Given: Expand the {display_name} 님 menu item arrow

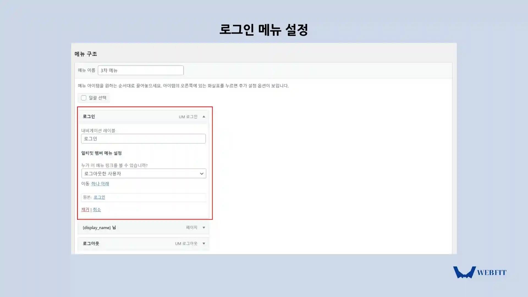Looking at the screenshot, I should (x=204, y=228).
